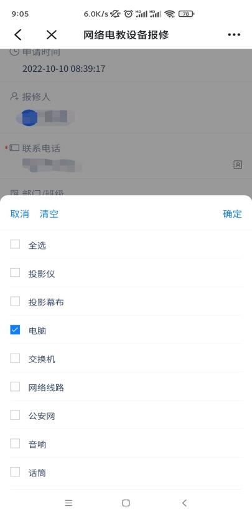
Task: Tick the 投影仪 checkbox
Action: [15, 273]
